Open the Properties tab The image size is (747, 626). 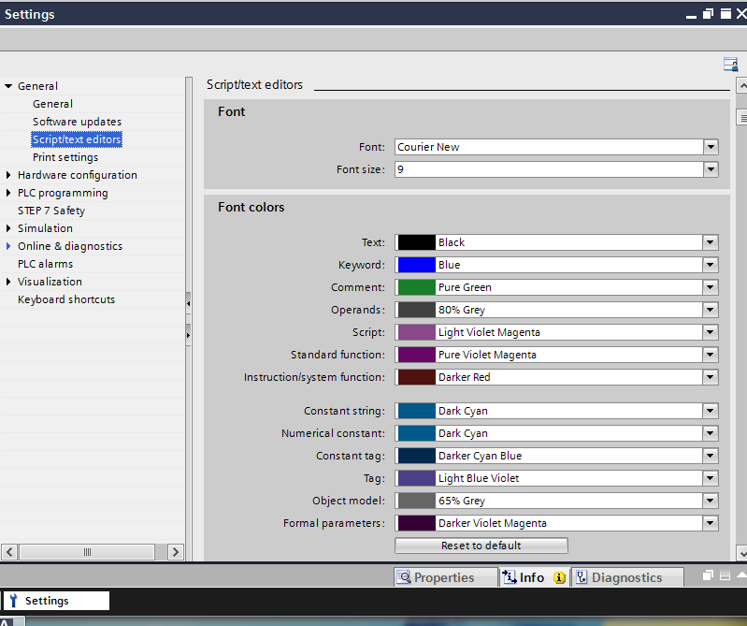pyautogui.click(x=444, y=577)
